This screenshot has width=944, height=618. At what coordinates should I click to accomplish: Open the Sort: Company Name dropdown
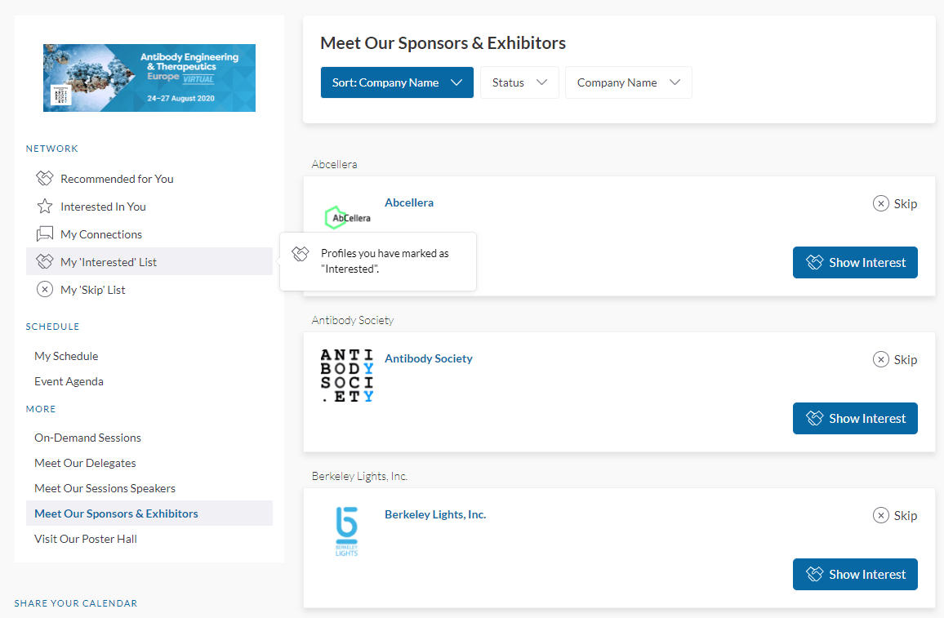pos(397,82)
